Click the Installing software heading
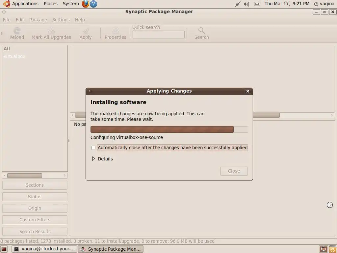Screen dimensions: 337x253 (x=118, y=102)
